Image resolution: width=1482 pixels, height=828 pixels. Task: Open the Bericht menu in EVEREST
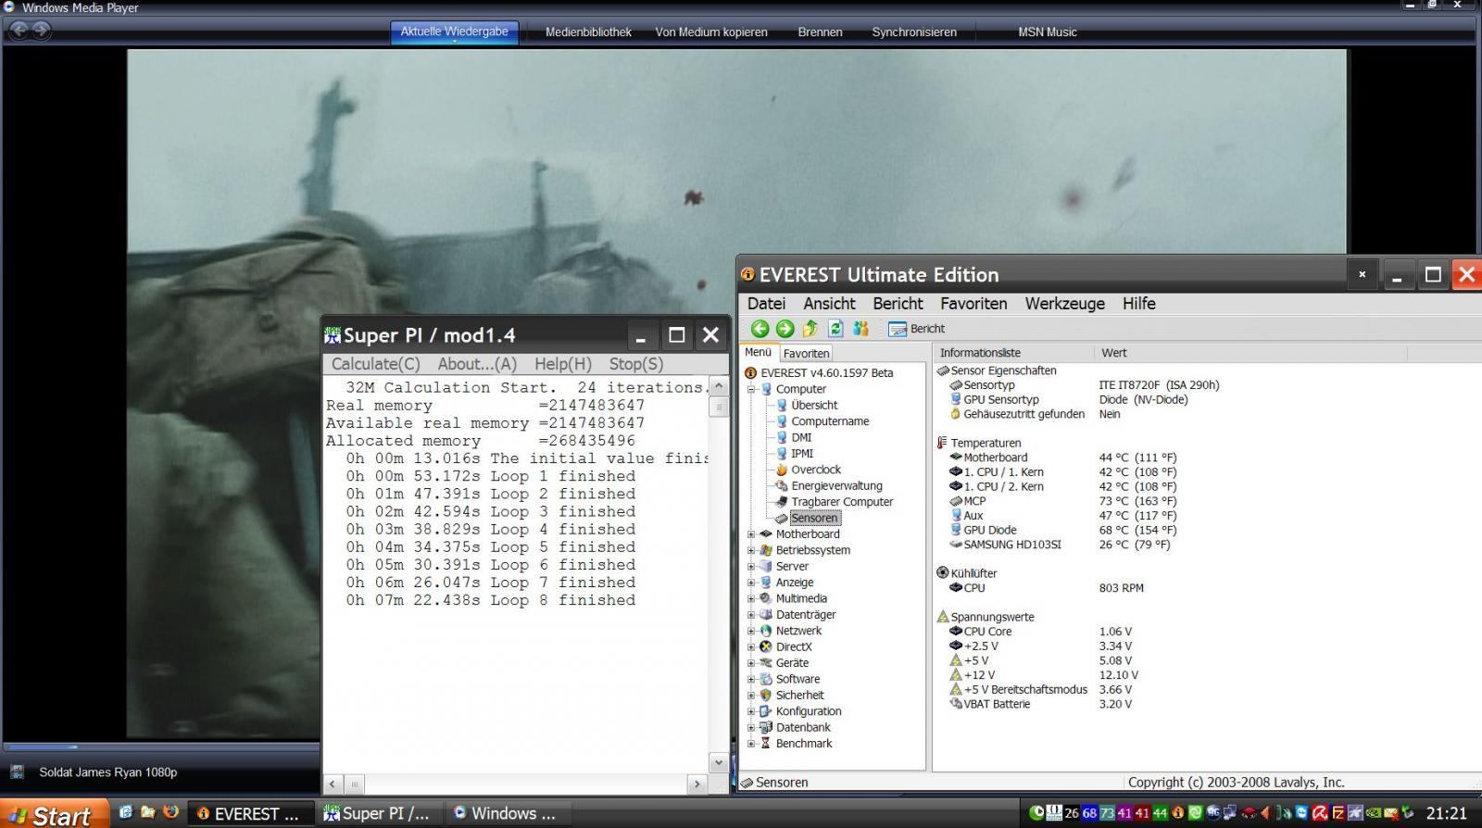898,304
